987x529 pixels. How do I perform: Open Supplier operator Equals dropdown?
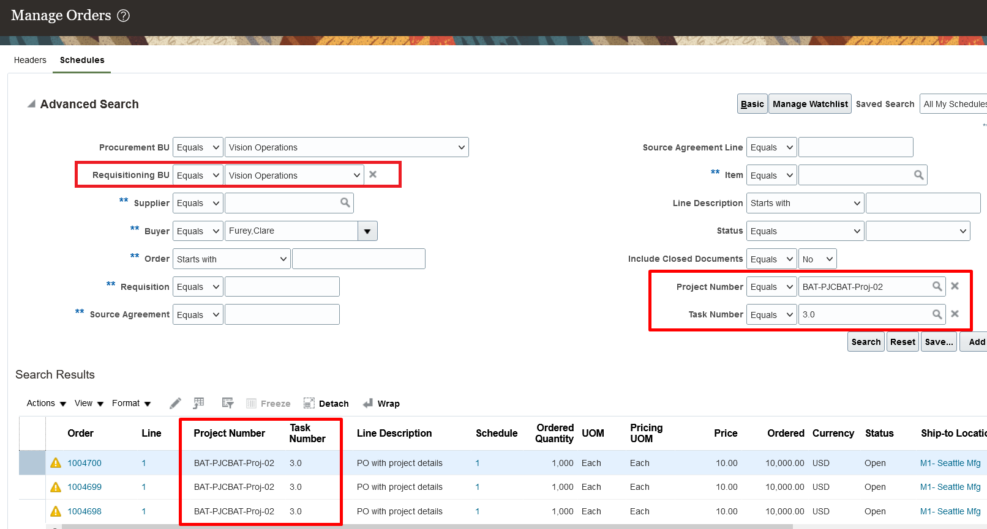[198, 203]
